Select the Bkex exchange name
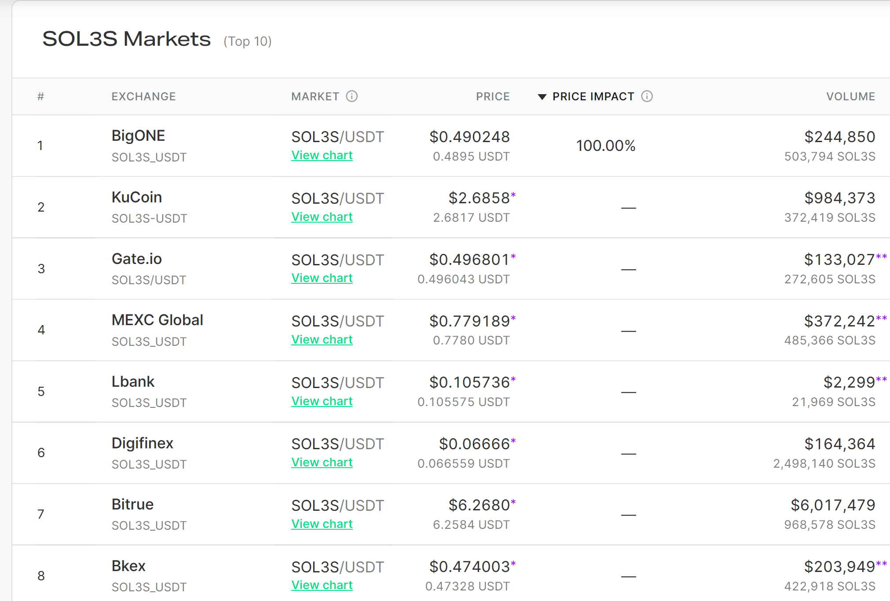890x601 pixels. coord(128,566)
